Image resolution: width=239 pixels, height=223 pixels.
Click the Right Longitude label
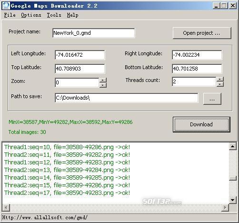144,53
